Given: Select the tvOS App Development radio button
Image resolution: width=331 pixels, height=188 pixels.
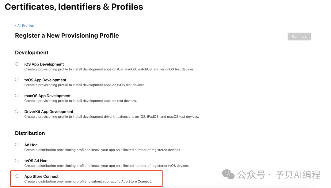Looking at the screenshot, I should 17,80.
